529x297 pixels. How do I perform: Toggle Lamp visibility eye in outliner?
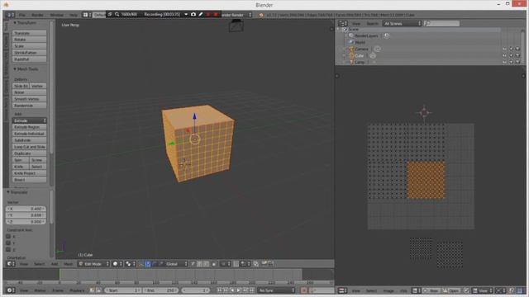[505, 62]
